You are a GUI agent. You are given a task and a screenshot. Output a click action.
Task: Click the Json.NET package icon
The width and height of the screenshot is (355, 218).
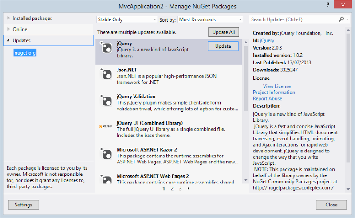106,74
